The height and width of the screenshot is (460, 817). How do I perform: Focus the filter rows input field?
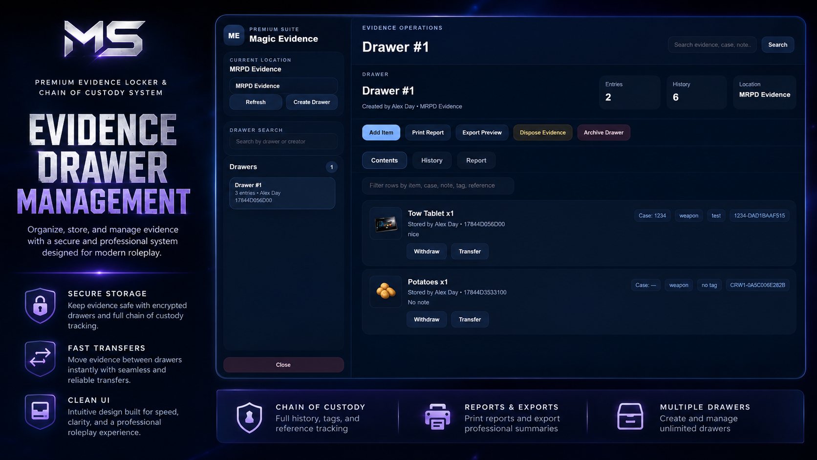(438, 186)
